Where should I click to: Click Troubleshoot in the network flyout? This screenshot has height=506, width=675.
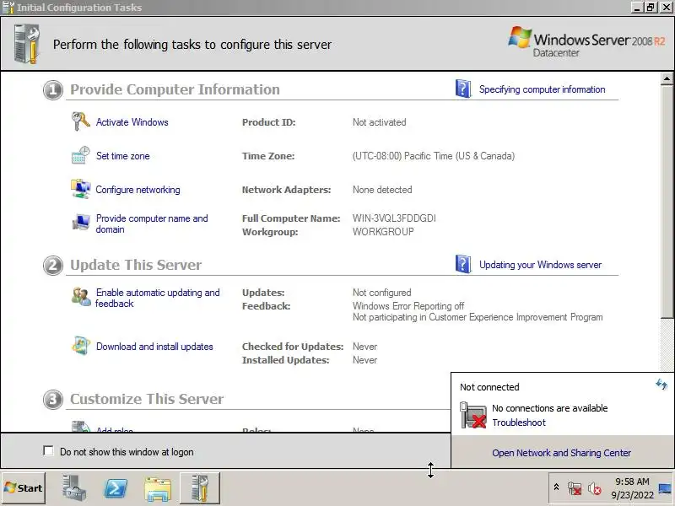click(x=519, y=423)
